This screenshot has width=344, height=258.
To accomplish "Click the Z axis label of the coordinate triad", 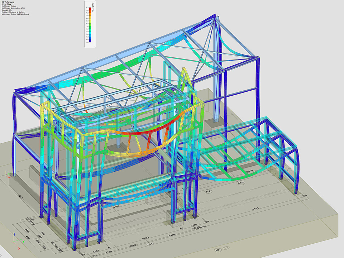I will coord(14,234).
